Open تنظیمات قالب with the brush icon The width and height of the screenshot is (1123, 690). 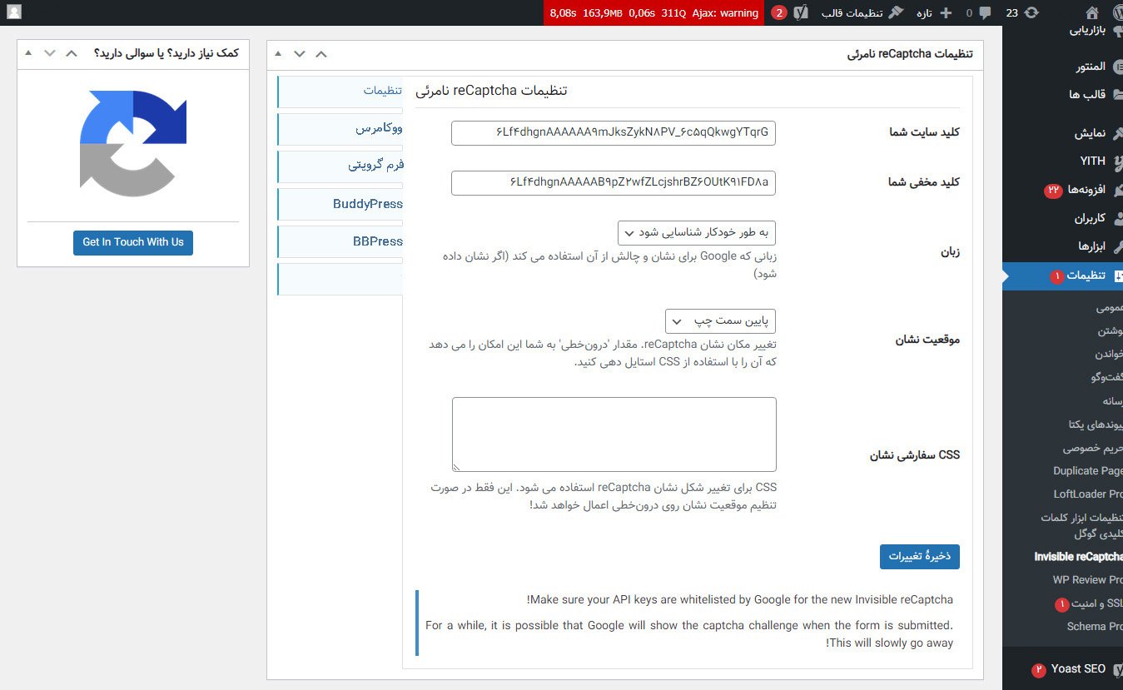[x=862, y=12]
